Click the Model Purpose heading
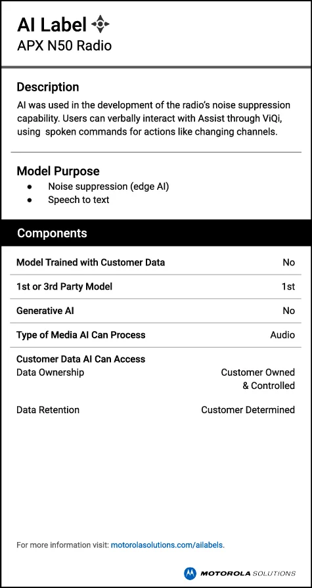This screenshot has height=588, width=312. [58, 171]
